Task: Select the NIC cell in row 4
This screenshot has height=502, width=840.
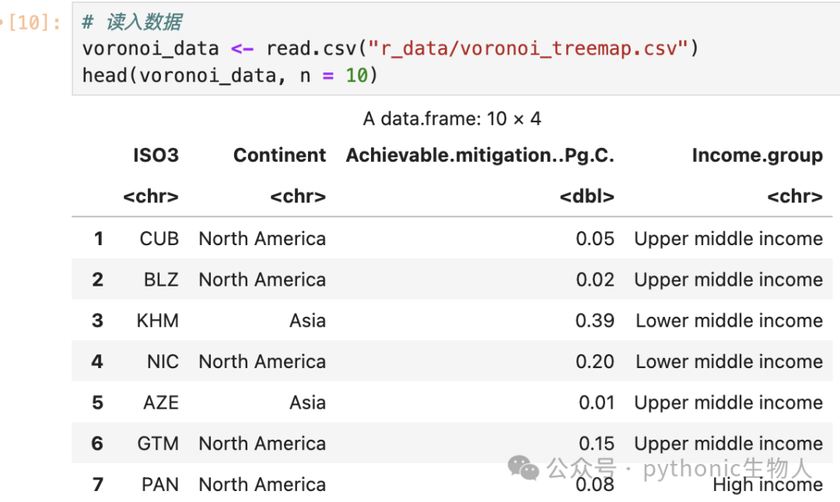Action: [163, 361]
